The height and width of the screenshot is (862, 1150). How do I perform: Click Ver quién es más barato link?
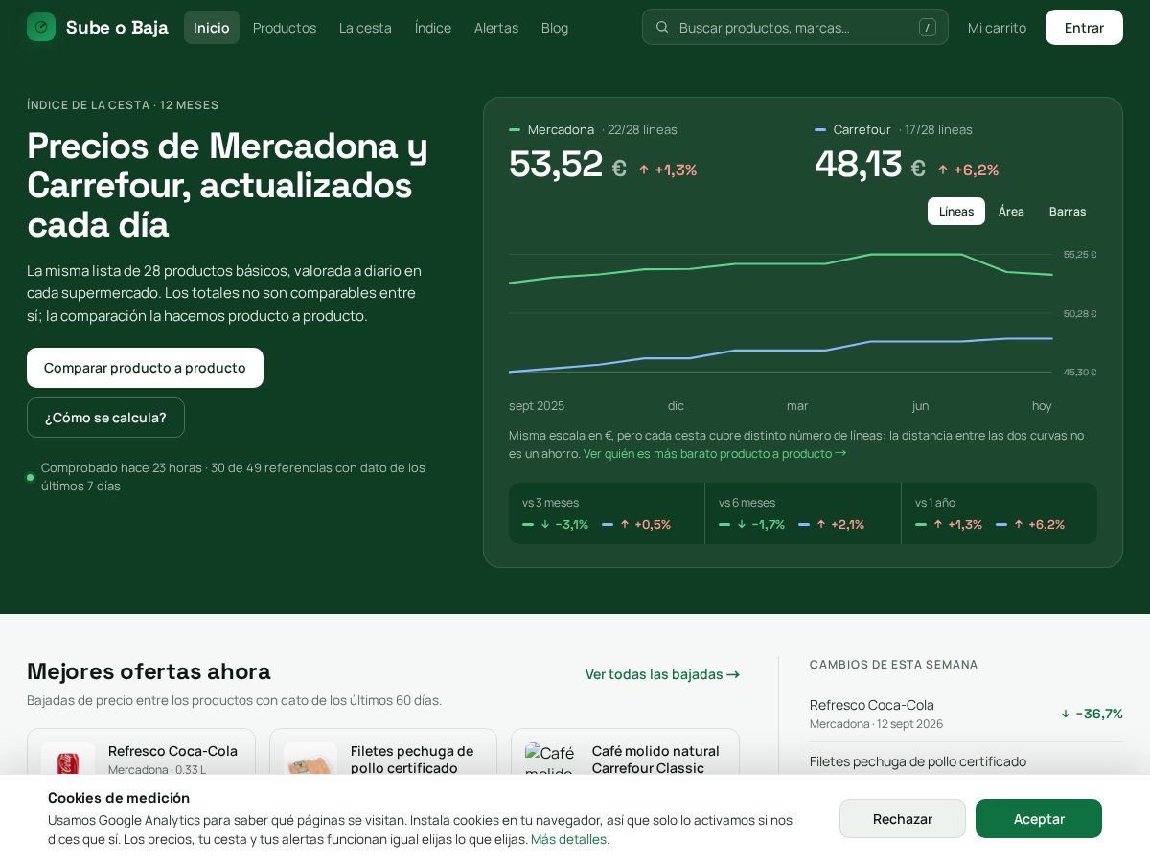[x=715, y=453]
